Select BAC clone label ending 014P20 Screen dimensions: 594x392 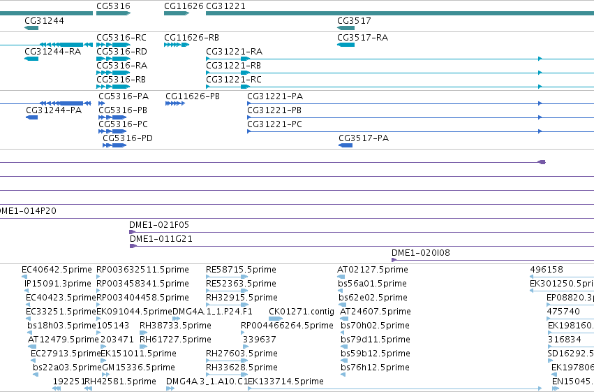[x=27, y=211]
